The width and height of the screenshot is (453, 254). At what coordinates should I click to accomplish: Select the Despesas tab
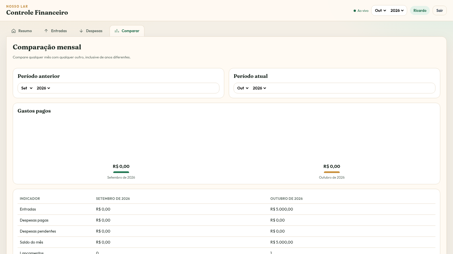click(x=91, y=31)
